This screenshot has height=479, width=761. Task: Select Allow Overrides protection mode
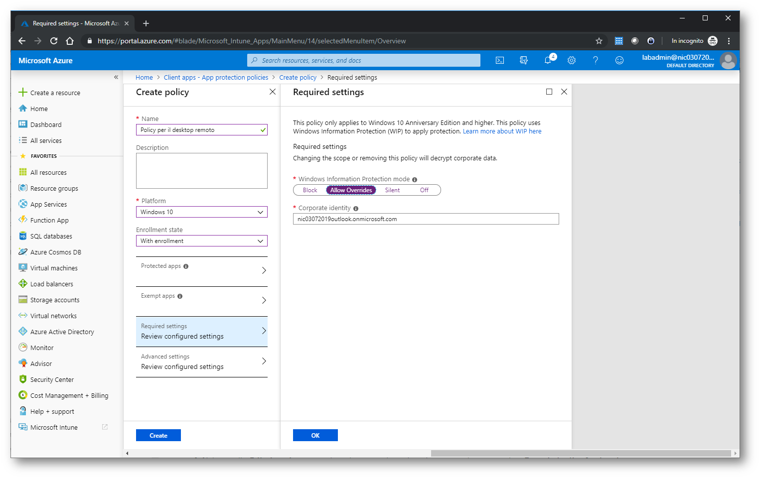click(351, 190)
